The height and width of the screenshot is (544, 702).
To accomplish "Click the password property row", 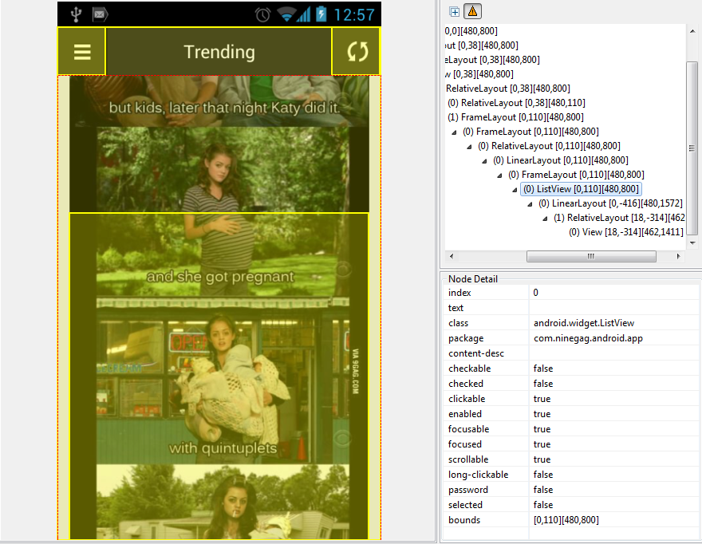I will [x=571, y=490].
